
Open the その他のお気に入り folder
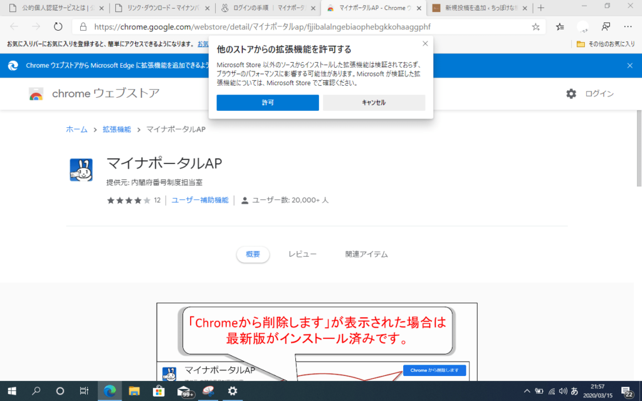pyautogui.click(x=606, y=44)
